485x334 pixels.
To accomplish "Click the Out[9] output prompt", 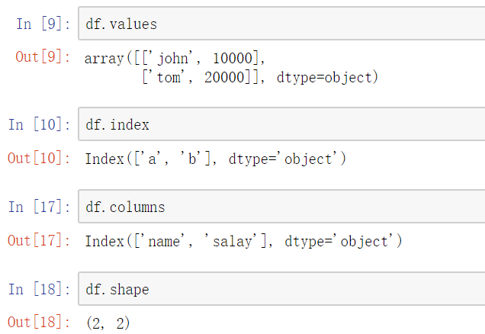I will pos(42,58).
